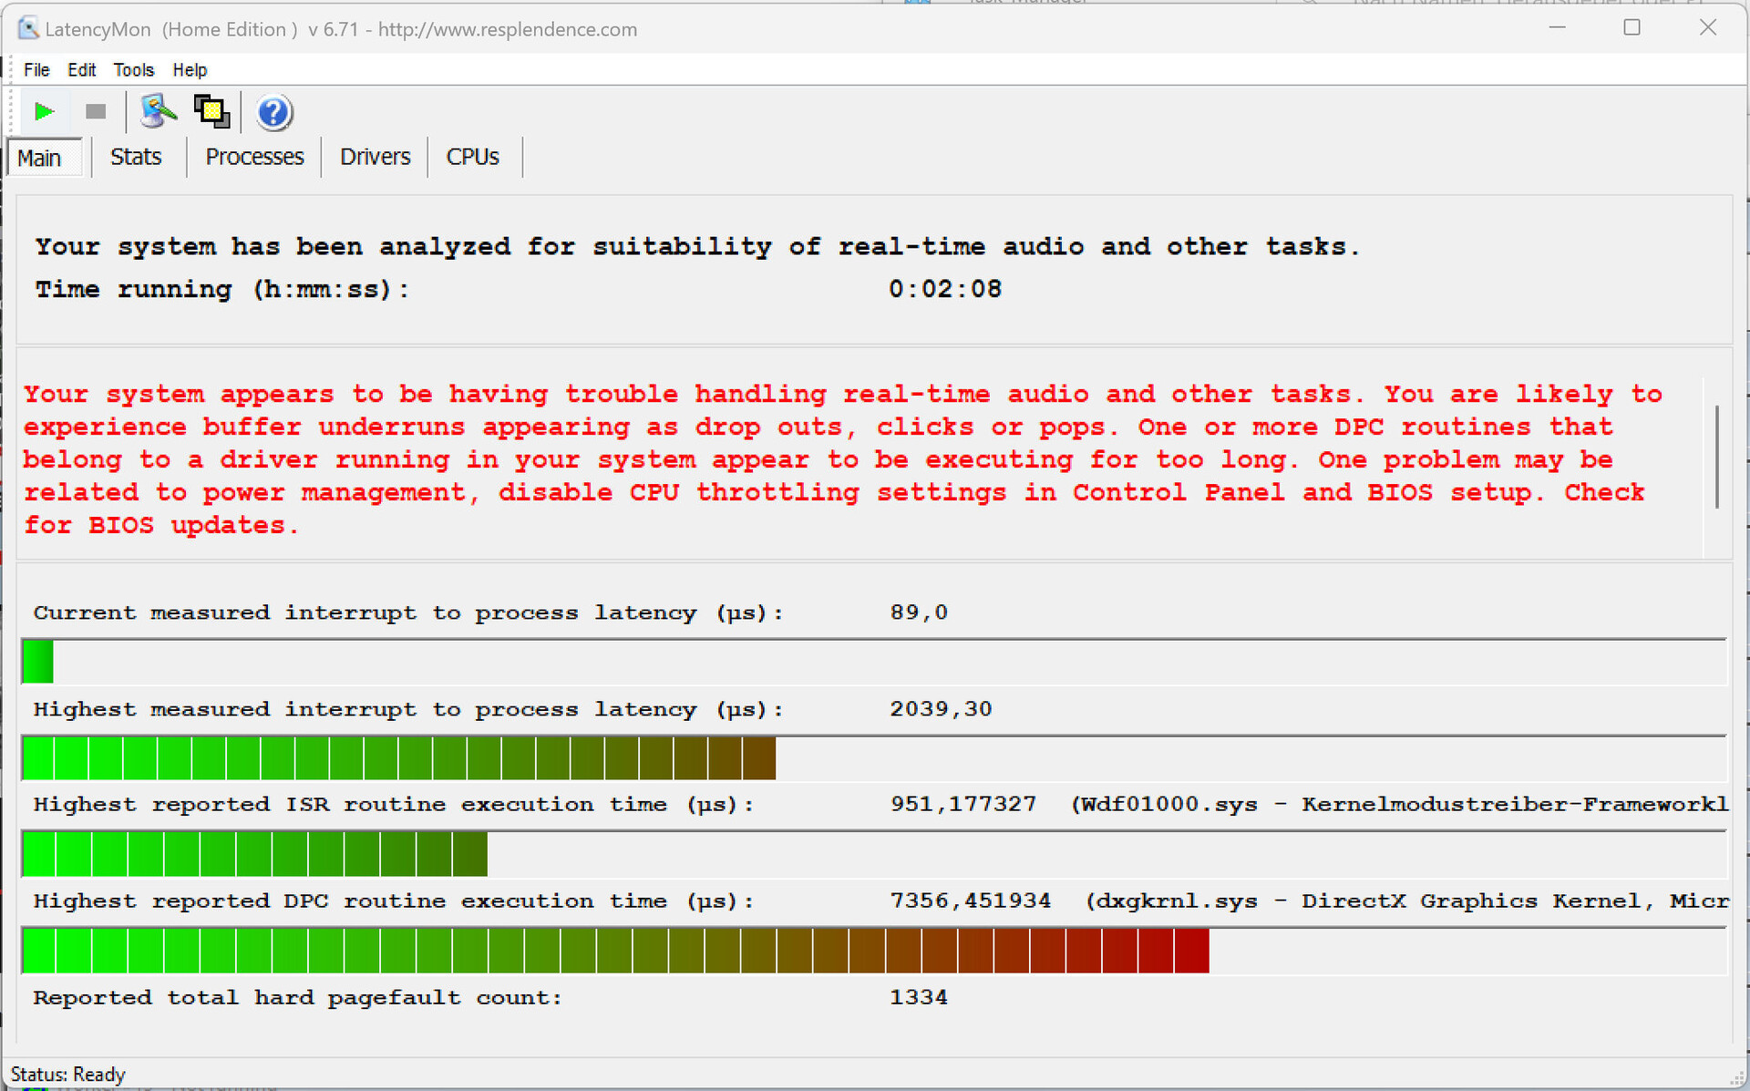The image size is (1750, 1091).
Task: Switch to the Main tab
Action: pyautogui.click(x=39, y=158)
